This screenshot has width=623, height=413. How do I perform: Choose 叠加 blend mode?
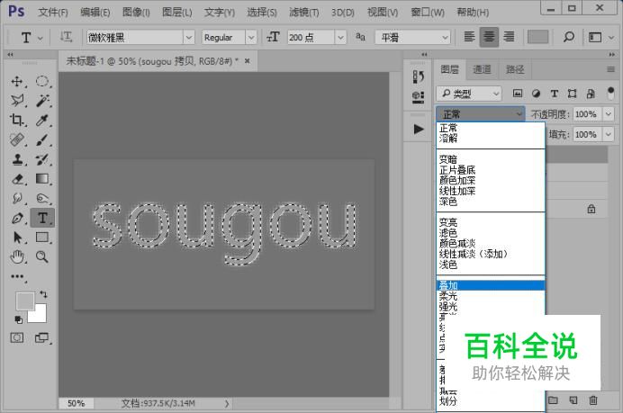(491, 285)
